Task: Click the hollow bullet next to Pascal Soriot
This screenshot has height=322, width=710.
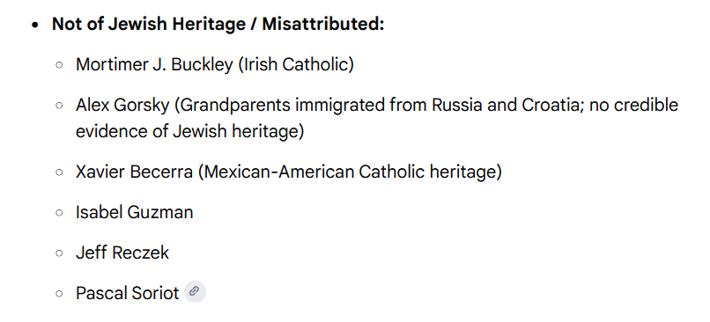Action: [x=59, y=294]
